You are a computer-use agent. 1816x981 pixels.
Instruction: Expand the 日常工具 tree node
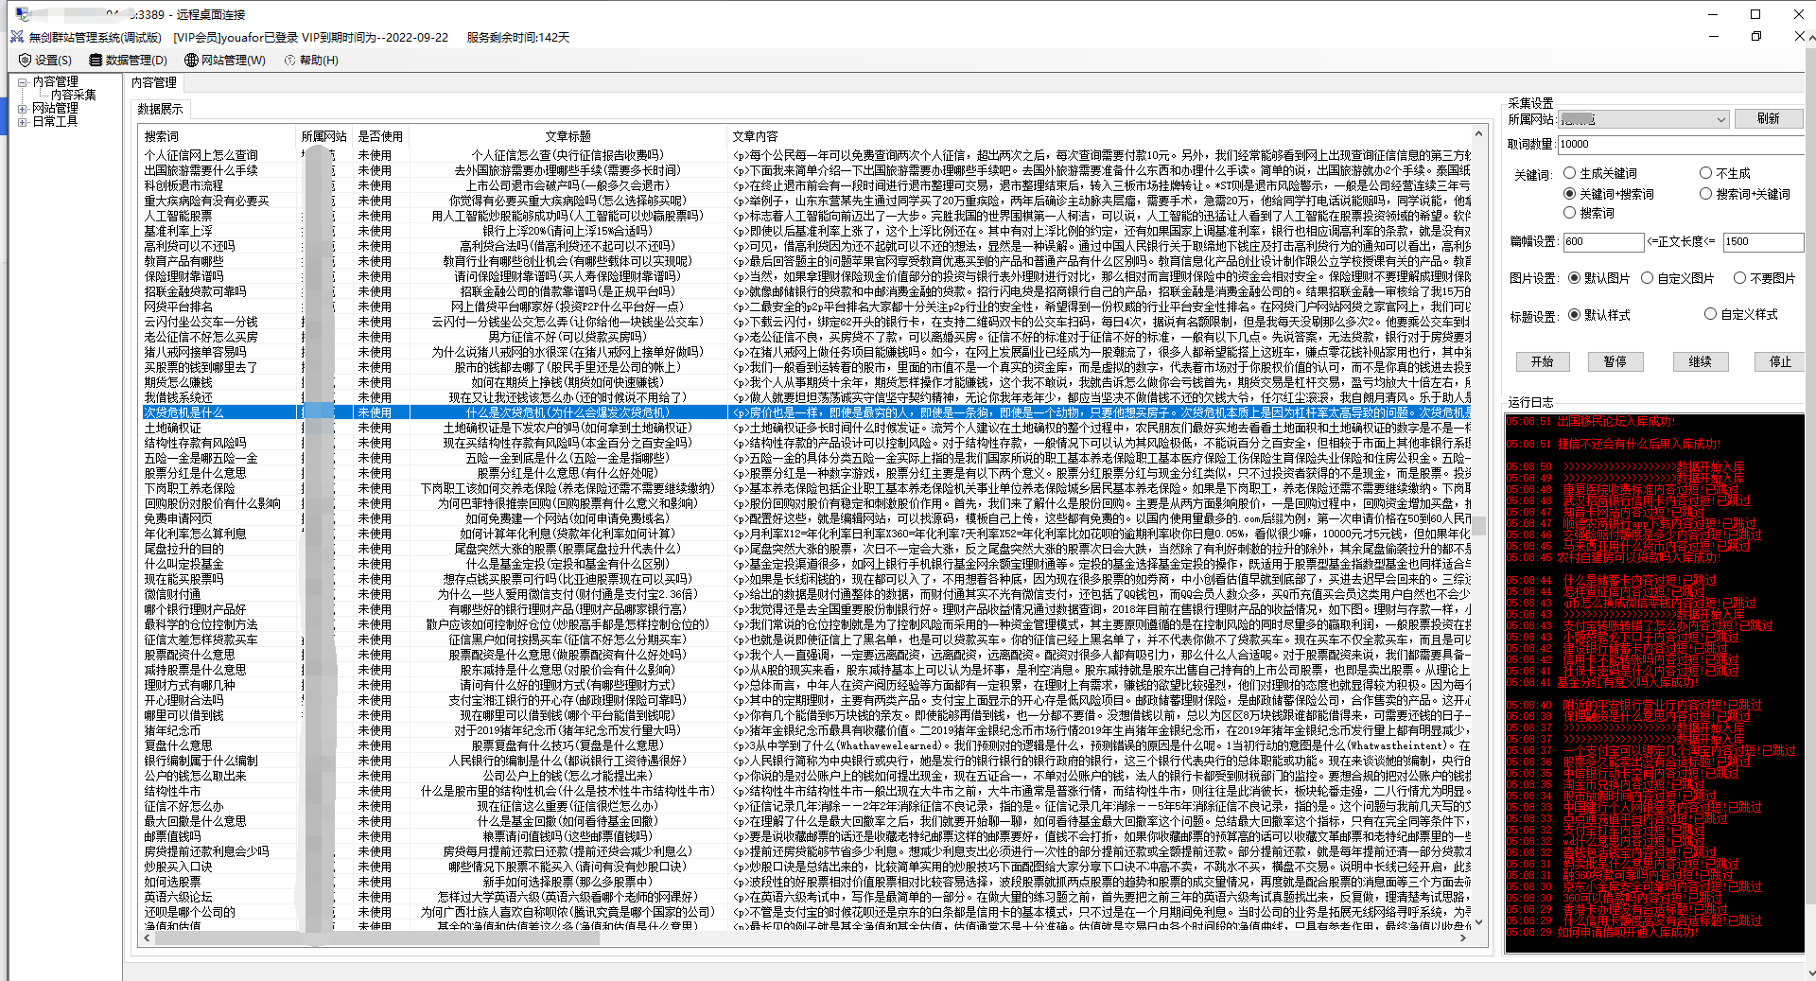pos(22,122)
